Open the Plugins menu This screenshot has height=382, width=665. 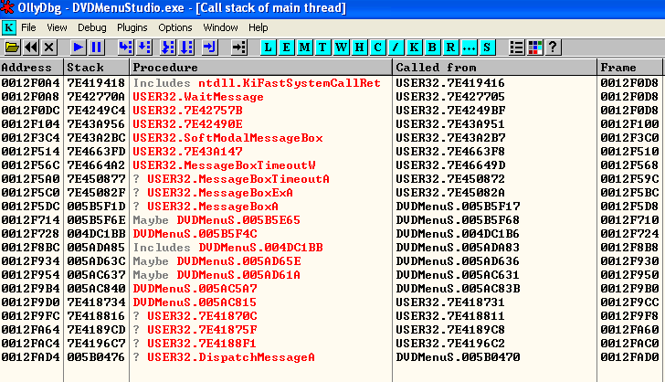click(x=132, y=27)
